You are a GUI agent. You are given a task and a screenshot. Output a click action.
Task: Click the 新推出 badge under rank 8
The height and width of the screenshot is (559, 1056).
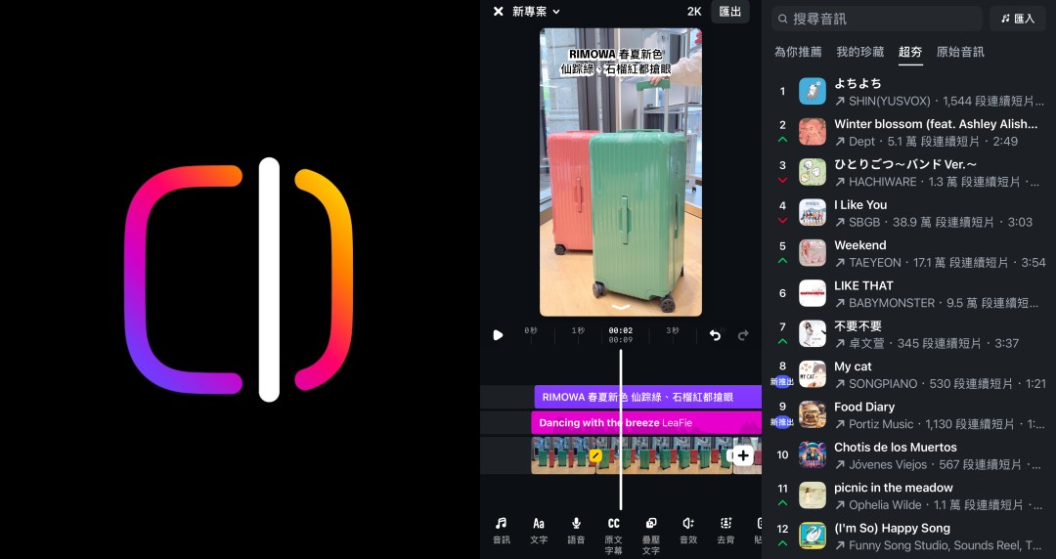click(782, 382)
